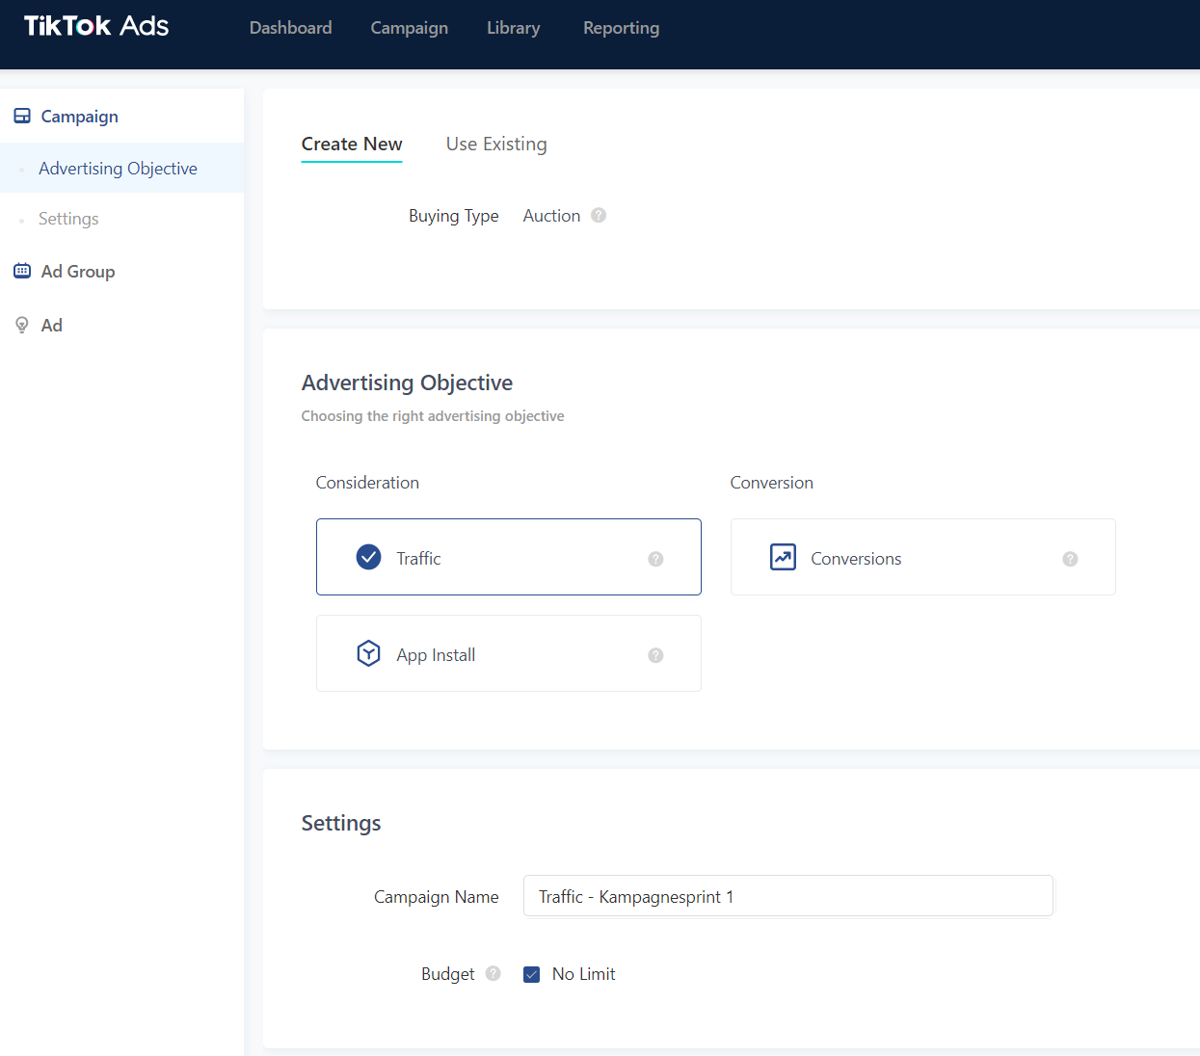This screenshot has height=1056, width=1200.
Task: Click the Buying Type label
Action: (453, 216)
